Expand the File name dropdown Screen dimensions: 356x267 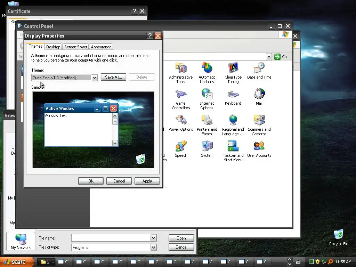point(153,238)
